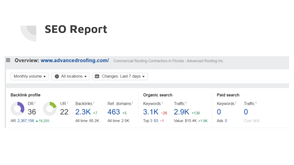Click the calendar icon in Changes filter
Image resolution: width=294 pixels, height=165 pixels.
point(97,76)
